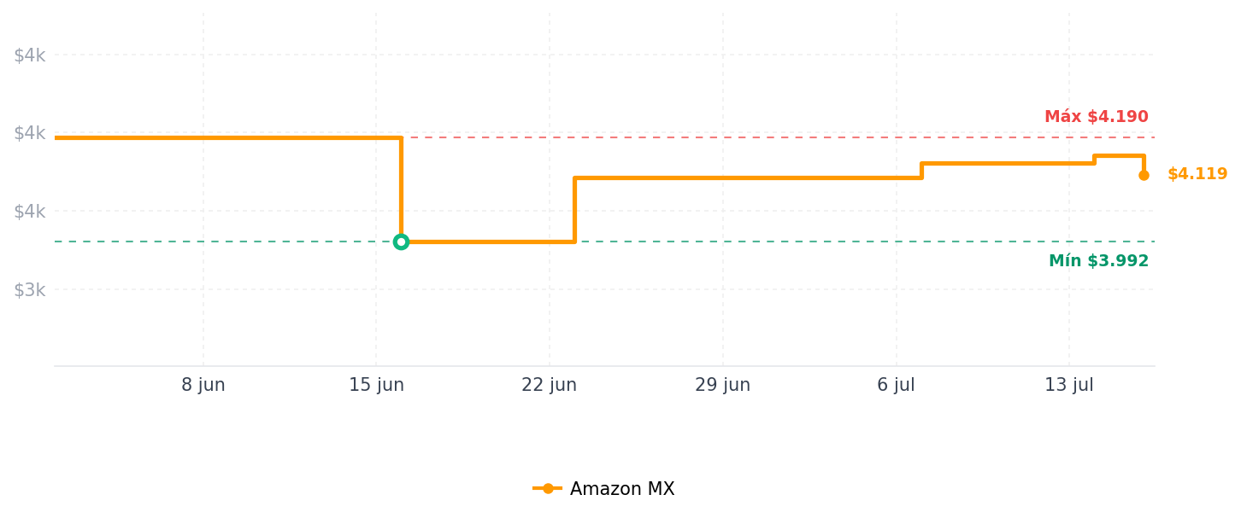Select the 13 jul axis date label

[x=1069, y=386]
